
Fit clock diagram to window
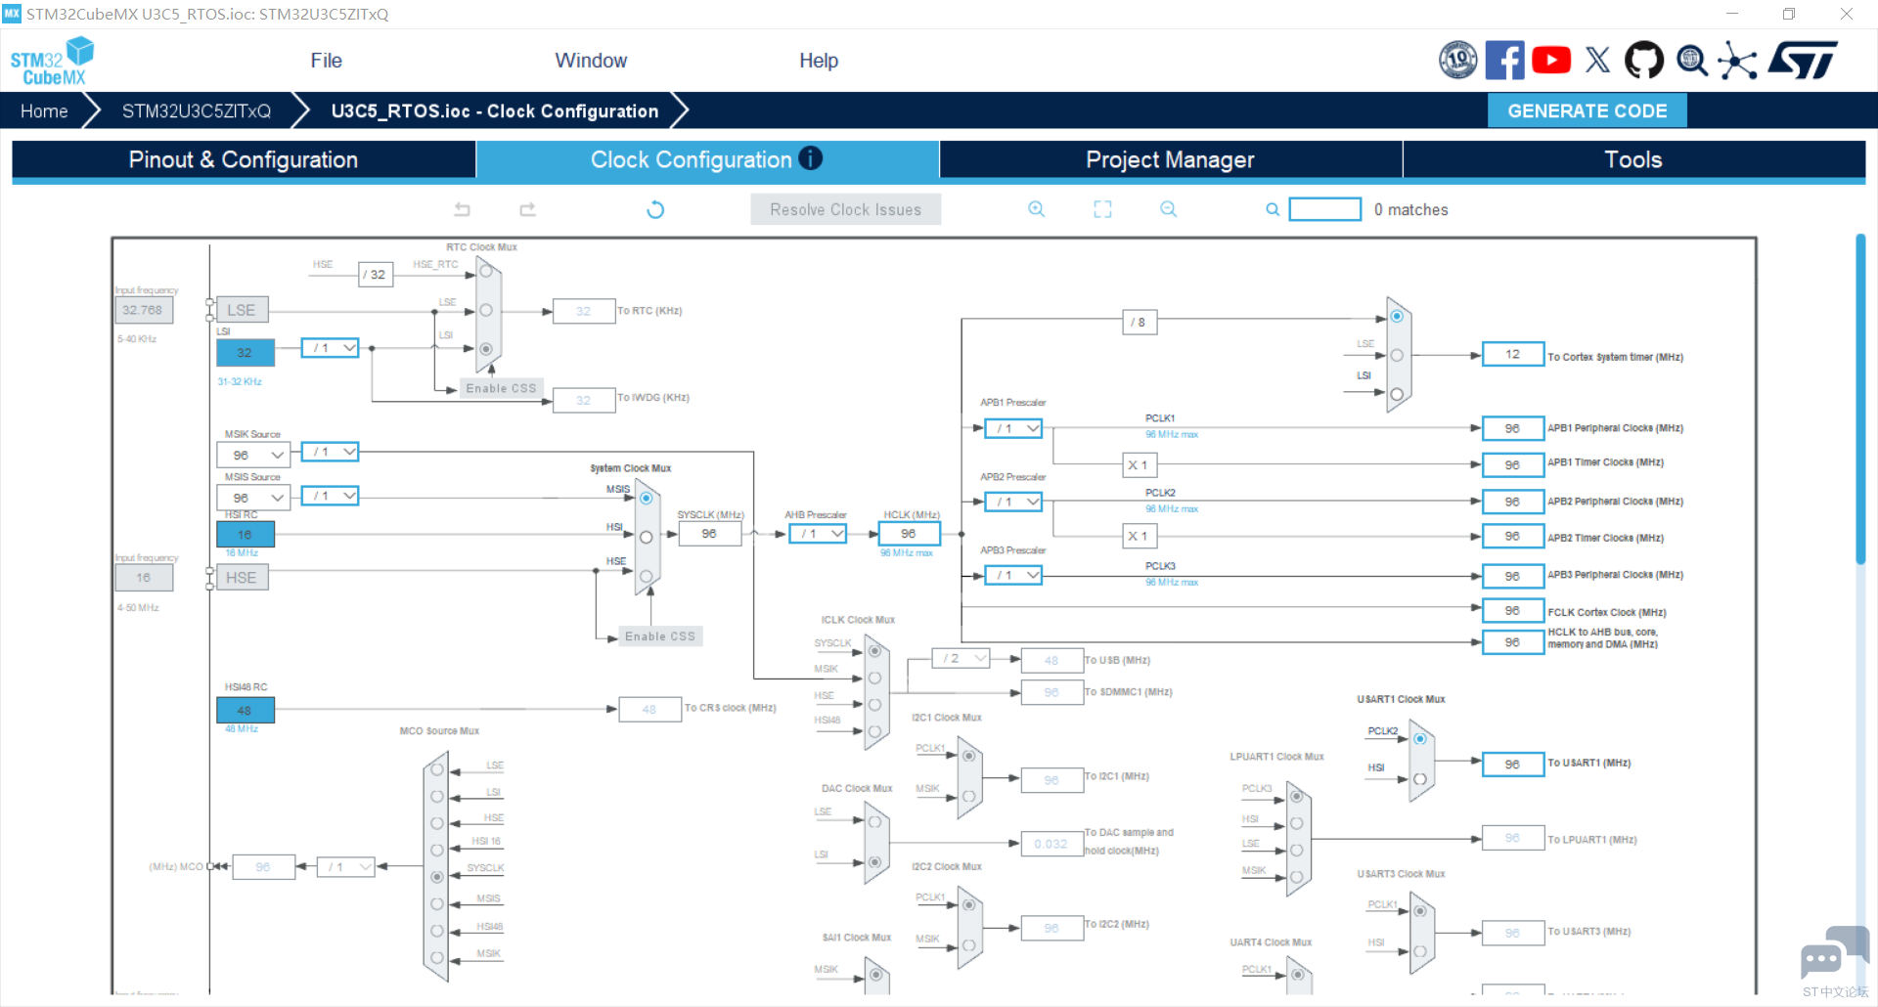pos(1102,209)
